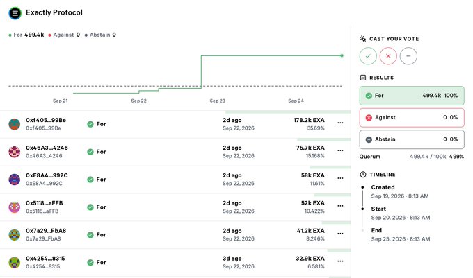The image size is (473, 278).
Task: Click the 3d ago timestamp
Action: point(232,259)
